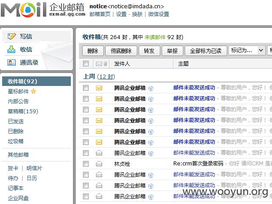
Task: Open 日历 link in sidebar
Action: pyautogui.click(x=32, y=178)
